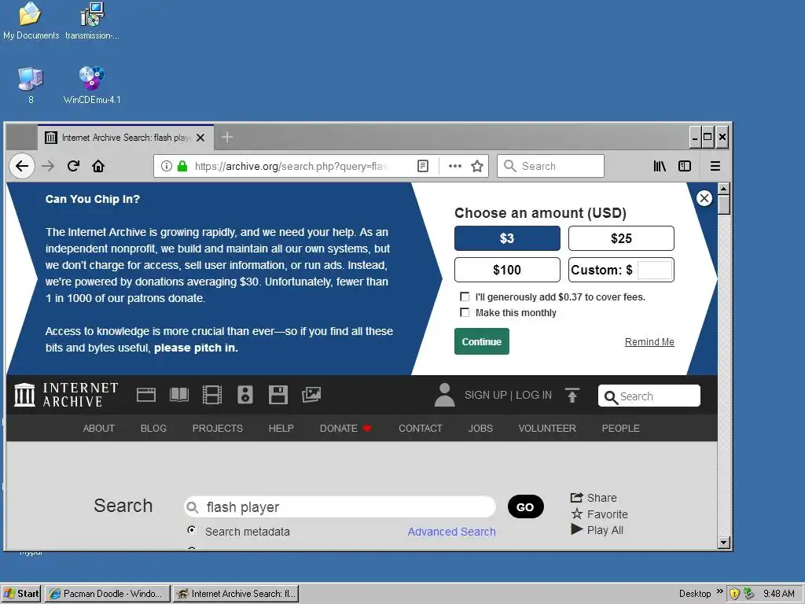The height and width of the screenshot is (604, 805).
Task: Switch to Pacman Doodle taskbar window
Action: [107, 594]
